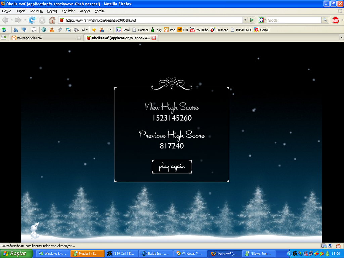Expand the address bar history dropdown
Viewport: 344px width, 258px height.
pos(245,20)
